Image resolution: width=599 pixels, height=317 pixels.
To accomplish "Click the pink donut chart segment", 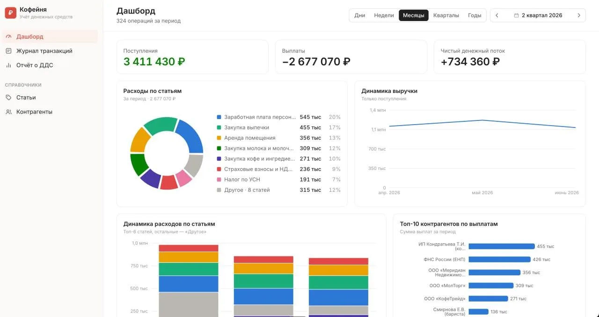I will pos(183,178).
